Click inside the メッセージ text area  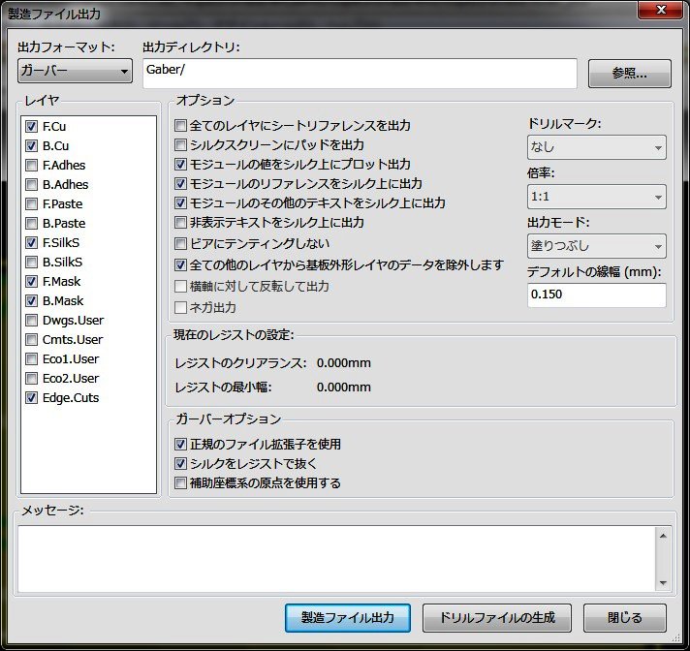(336, 559)
